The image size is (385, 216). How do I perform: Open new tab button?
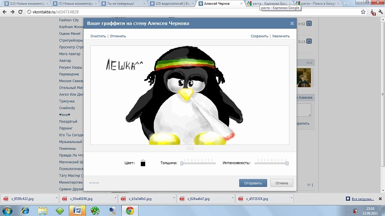tap(346, 3)
